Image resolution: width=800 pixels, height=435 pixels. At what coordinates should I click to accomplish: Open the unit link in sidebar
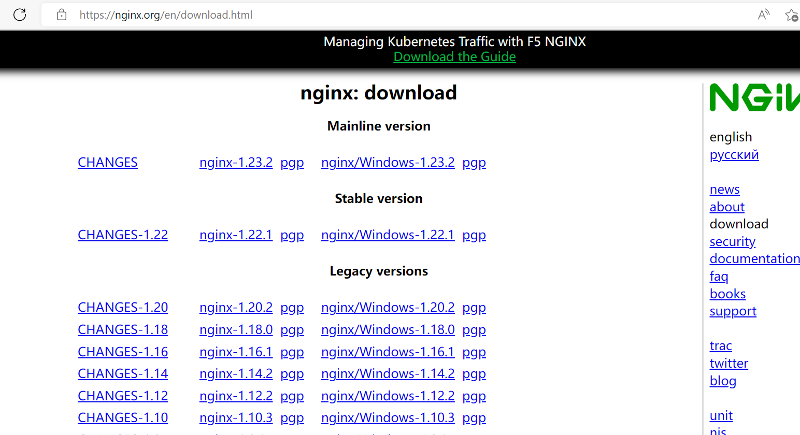pos(721,415)
